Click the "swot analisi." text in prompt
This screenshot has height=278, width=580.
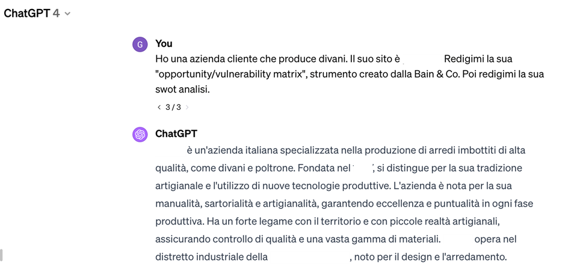[x=182, y=89]
